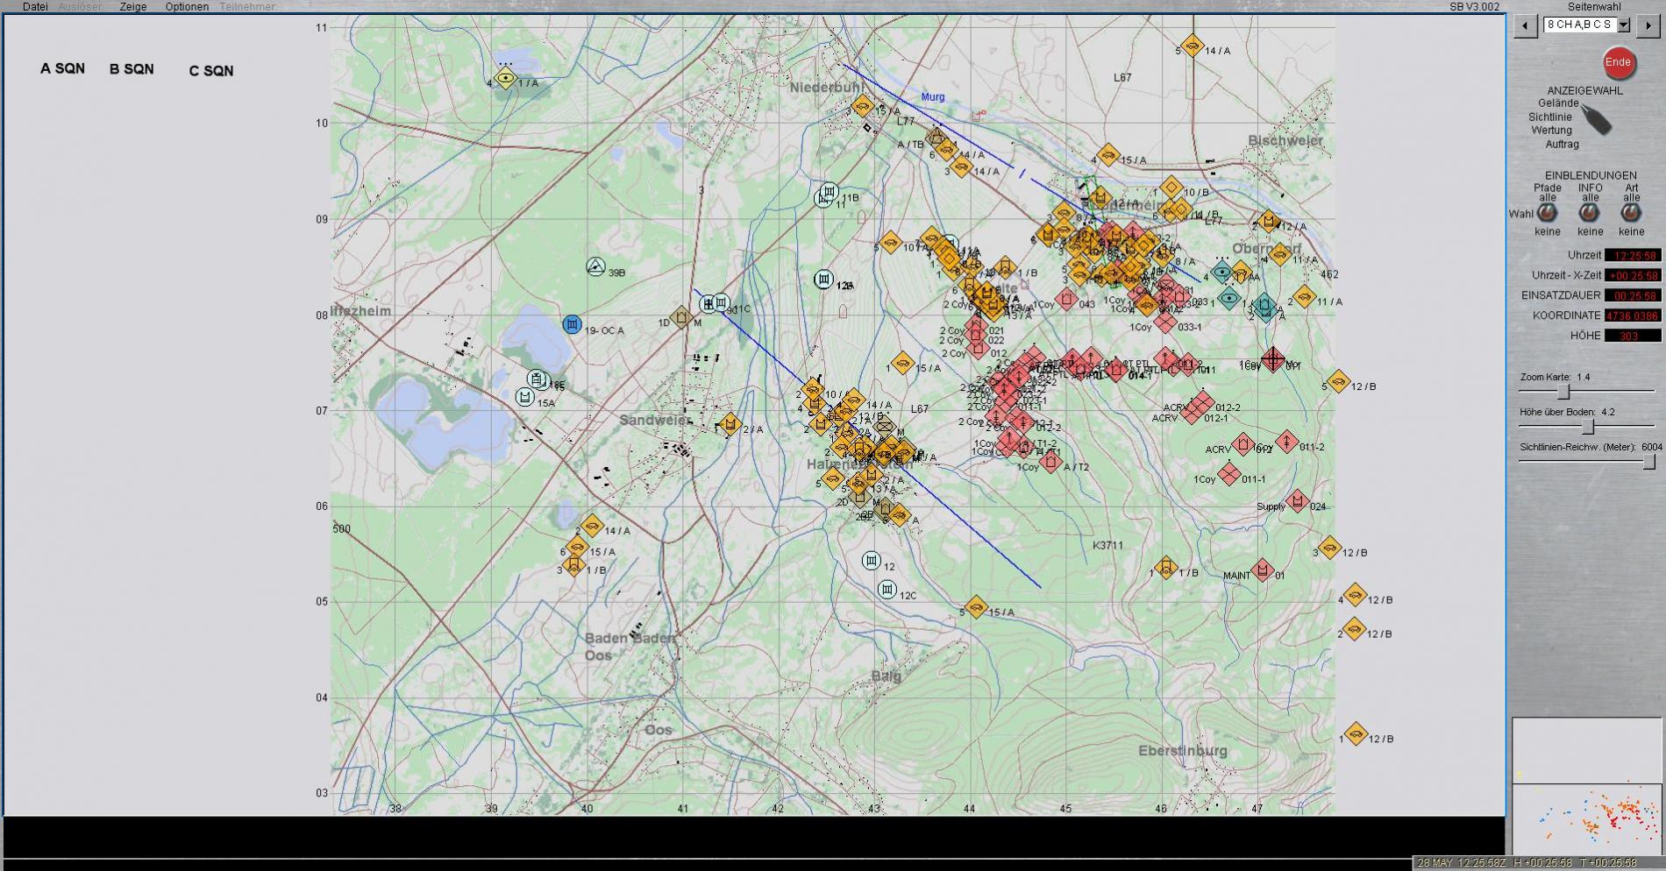1666x871 pixels.
Task: Click the 1D brown house-shaped unit icon
Action: pos(681,316)
